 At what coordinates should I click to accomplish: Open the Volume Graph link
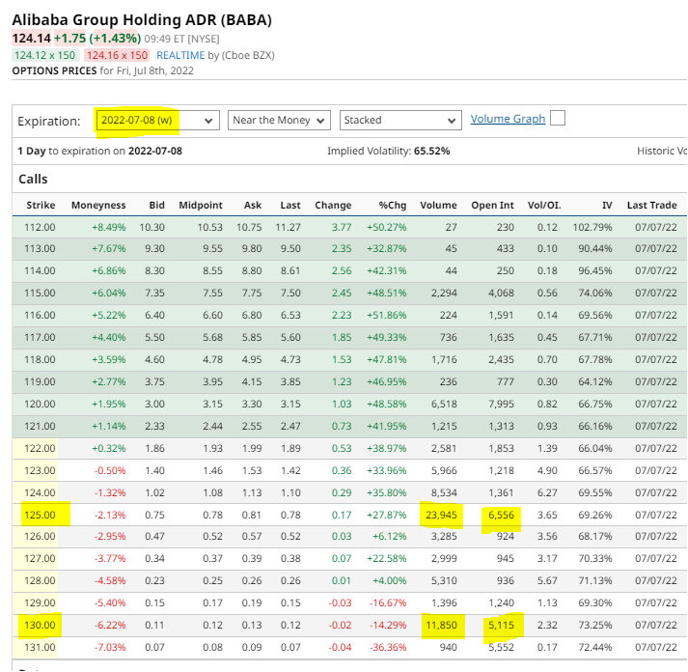(508, 119)
